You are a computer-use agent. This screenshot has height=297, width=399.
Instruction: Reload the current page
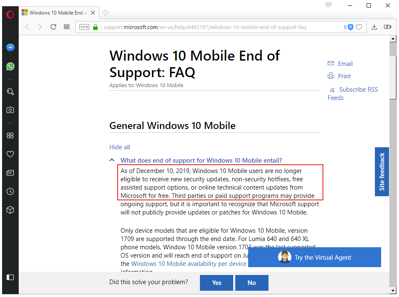tap(53, 27)
